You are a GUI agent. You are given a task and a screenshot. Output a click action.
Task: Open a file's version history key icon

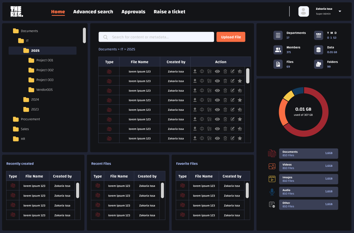(209, 71)
